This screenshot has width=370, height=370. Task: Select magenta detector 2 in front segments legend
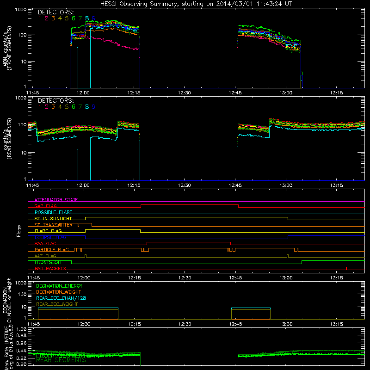click(x=47, y=18)
